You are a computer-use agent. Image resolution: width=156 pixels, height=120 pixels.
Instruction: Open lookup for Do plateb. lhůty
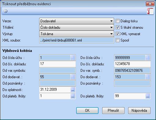click(148, 96)
